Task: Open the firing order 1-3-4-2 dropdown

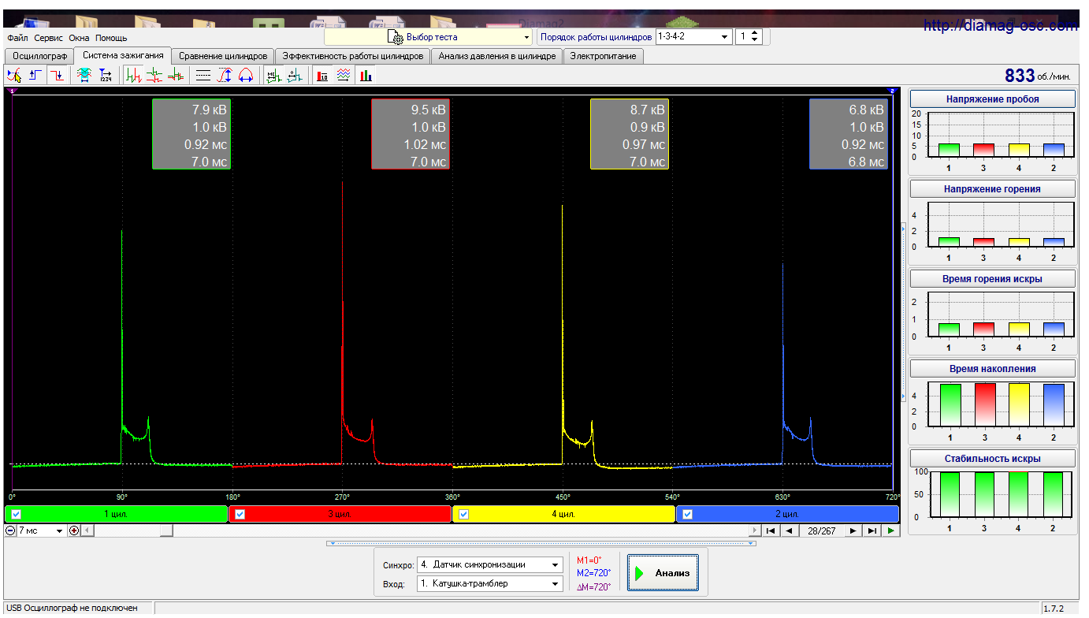Action: click(x=726, y=37)
